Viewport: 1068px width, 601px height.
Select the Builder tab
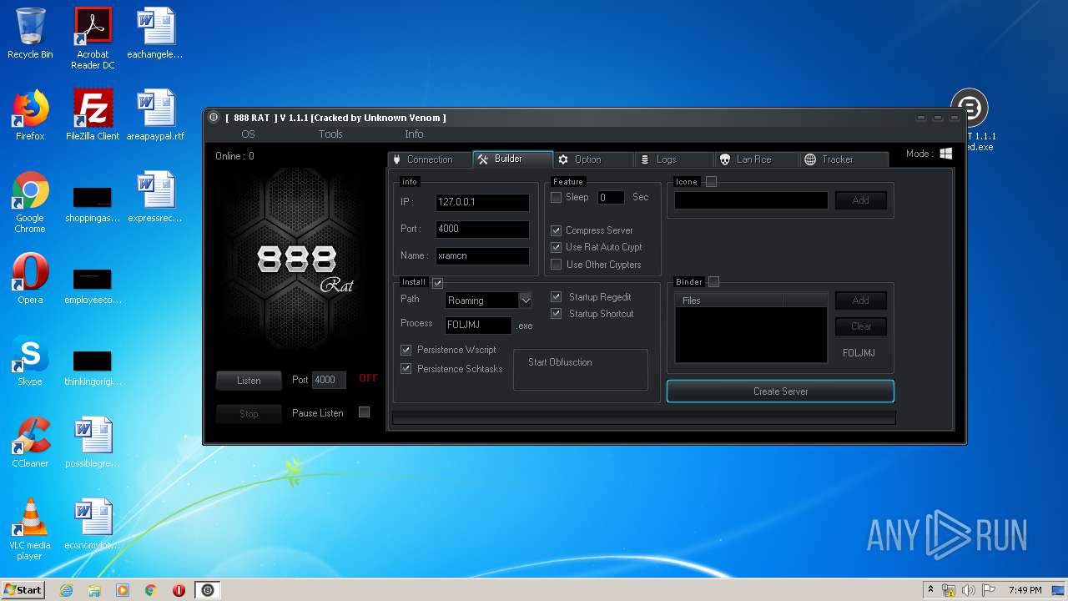(512, 159)
